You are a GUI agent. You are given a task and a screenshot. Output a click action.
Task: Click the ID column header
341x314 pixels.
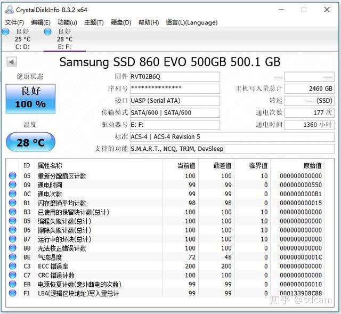pyautogui.click(x=27, y=166)
